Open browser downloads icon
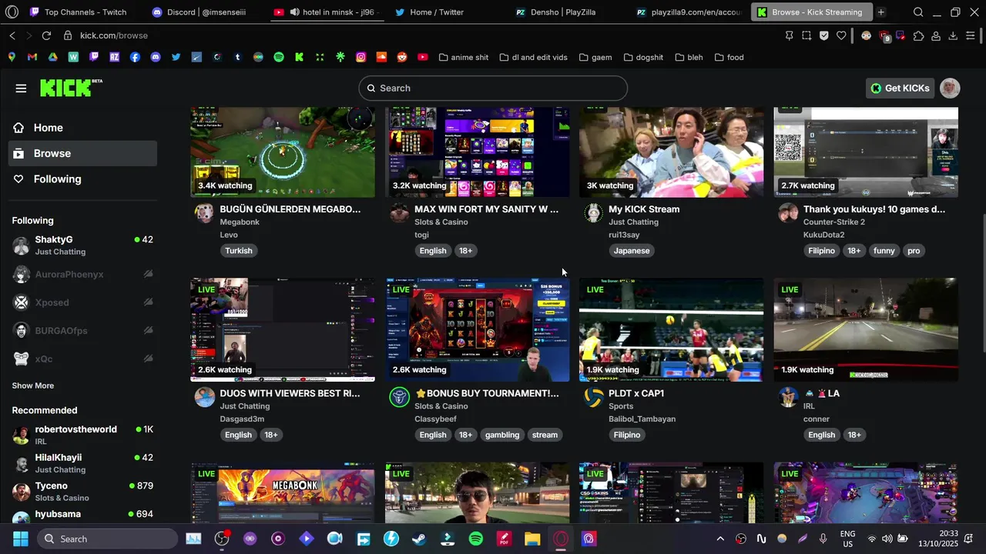The width and height of the screenshot is (986, 554). point(953,35)
